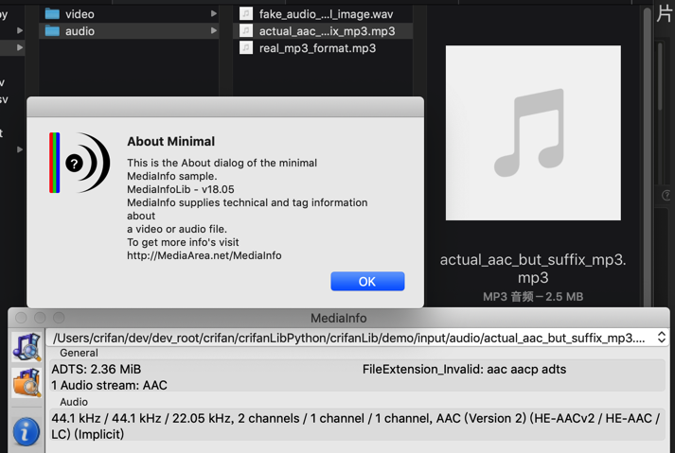Click the preview file name label
The image size is (675, 453).
pos(533,269)
